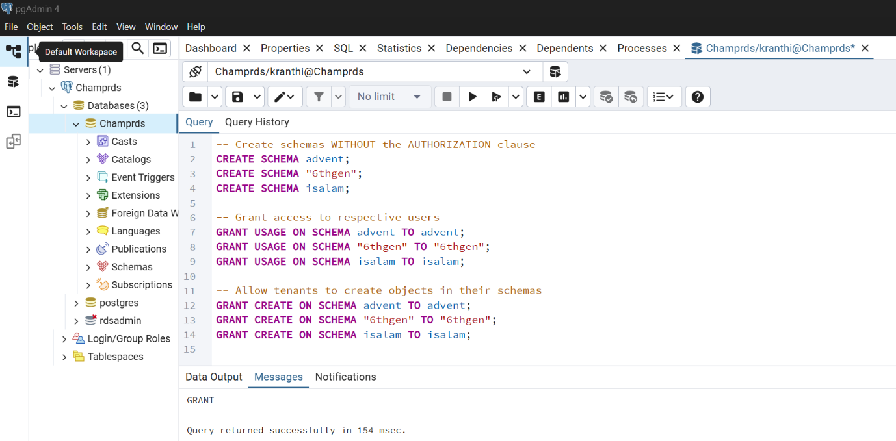
Task: Expand the Login/Group Roles node
Action: point(64,339)
